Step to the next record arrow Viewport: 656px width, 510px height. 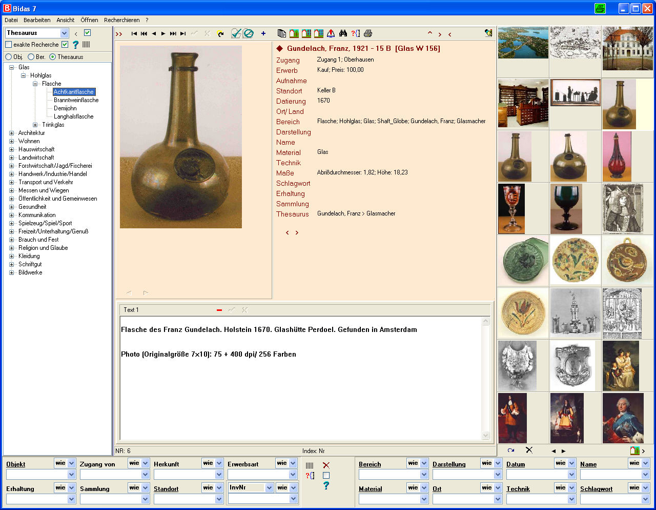[163, 34]
